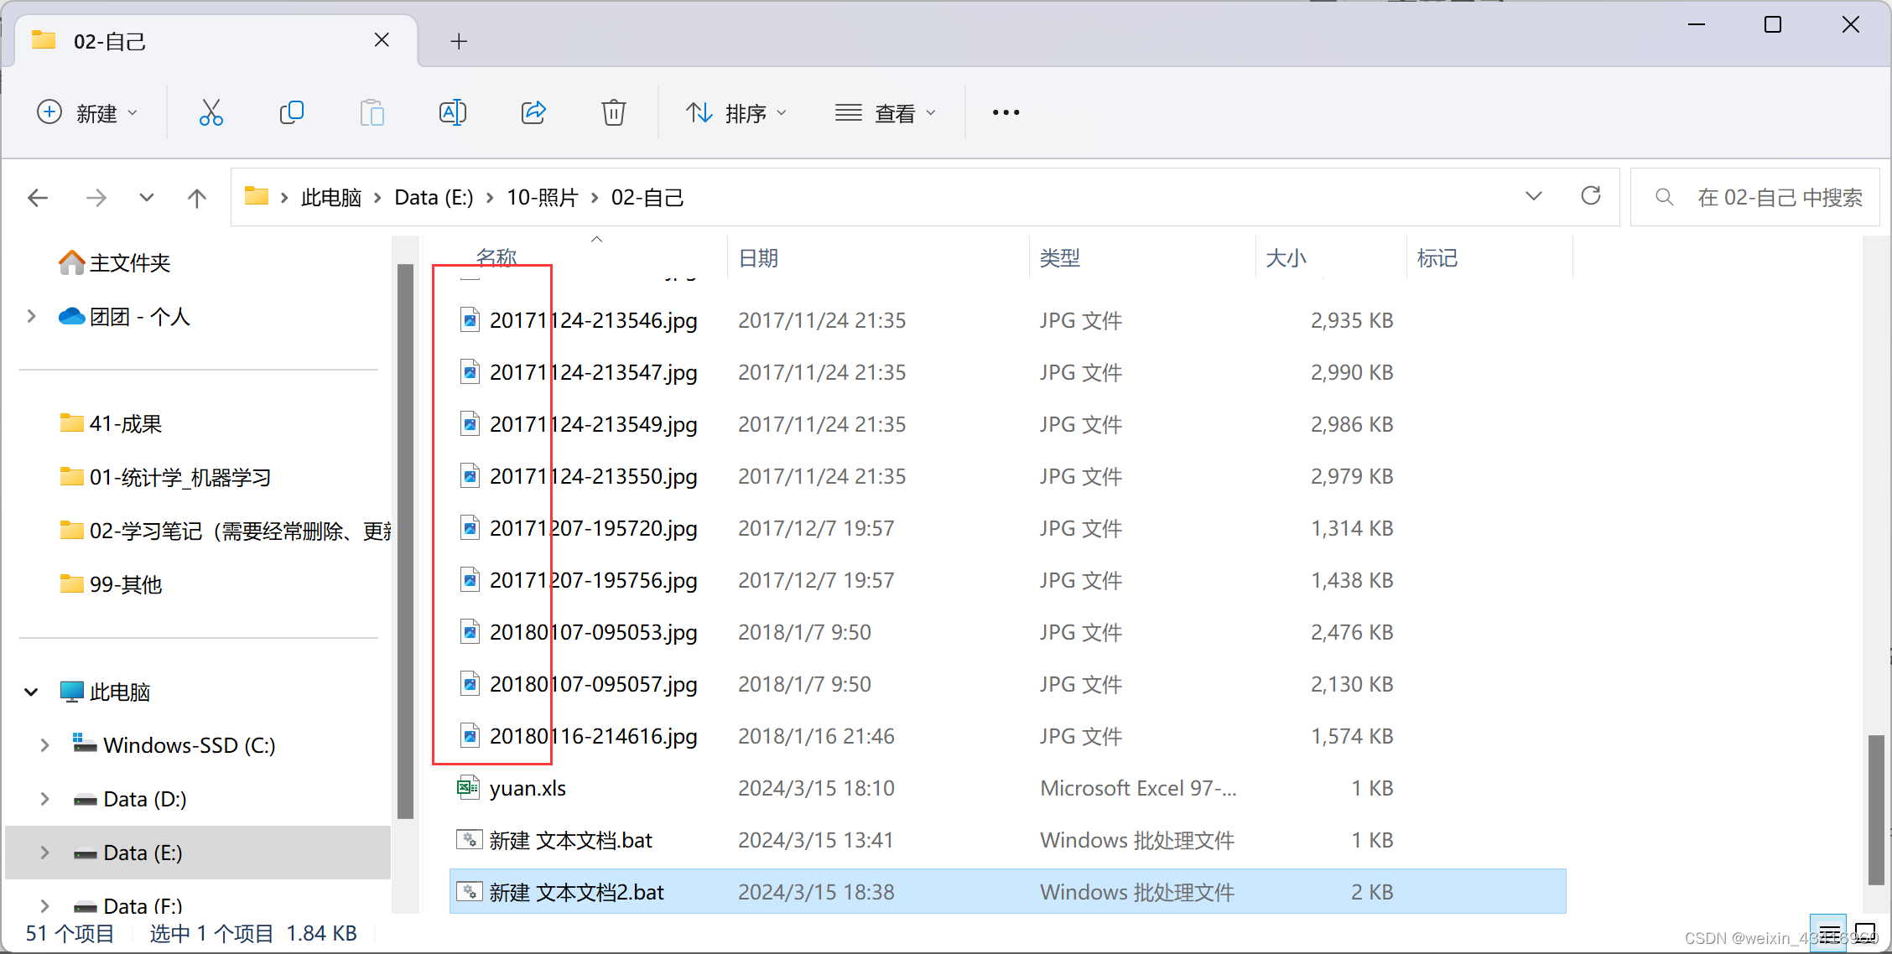
Task: Open the 新建 new item menu
Action: [x=87, y=112]
